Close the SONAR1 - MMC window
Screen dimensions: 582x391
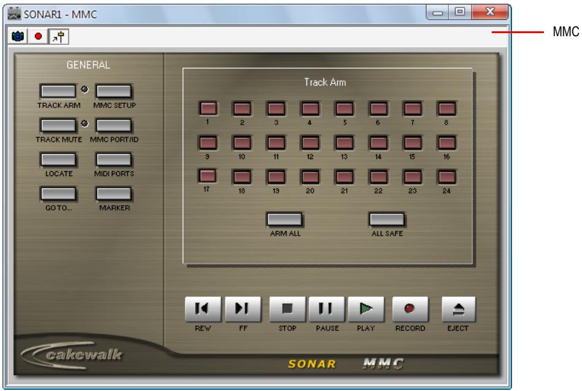pyautogui.click(x=490, y=12)
